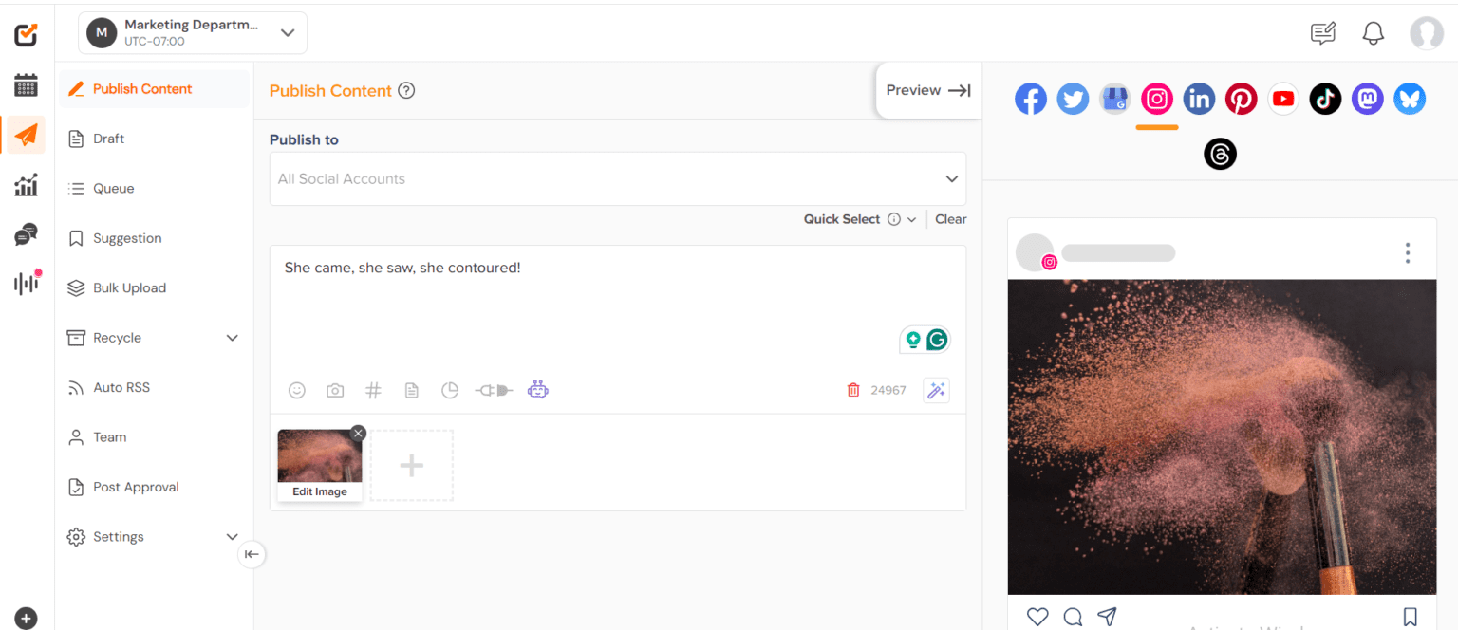Open the social inbox chat icon
Viewport: 1458px width, 630px height.
click(x=25, y=233)
